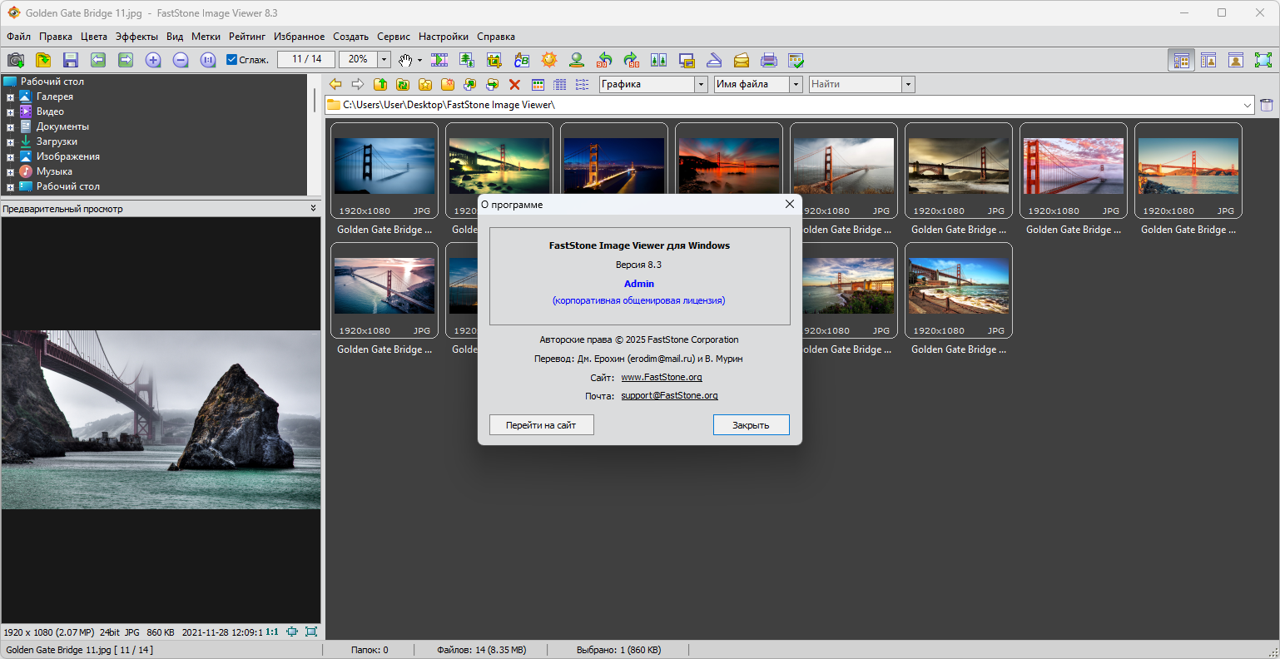
Task: Click the red X delete icon
Action: click(x=514, y=84)
